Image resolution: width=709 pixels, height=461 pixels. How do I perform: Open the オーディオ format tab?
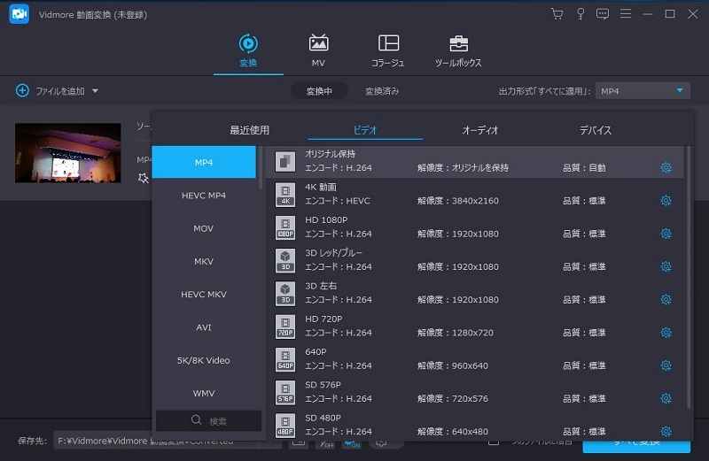480,130
